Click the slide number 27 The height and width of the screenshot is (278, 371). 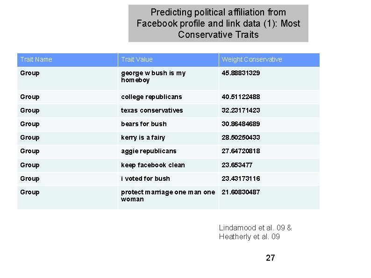coord(270,258)
